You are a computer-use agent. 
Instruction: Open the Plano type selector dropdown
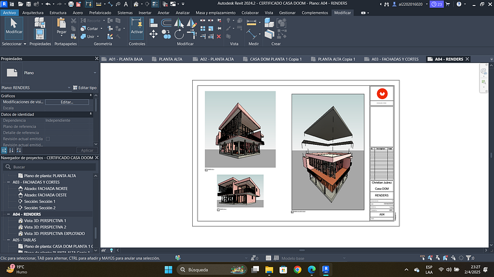[x=95, y=73]
